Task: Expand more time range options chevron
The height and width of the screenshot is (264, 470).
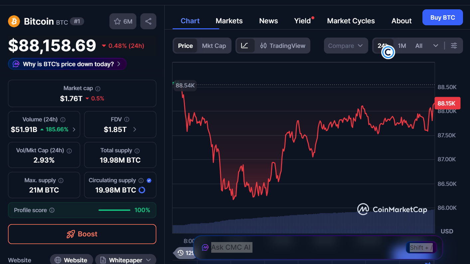Action: click(x=436, y=46)
